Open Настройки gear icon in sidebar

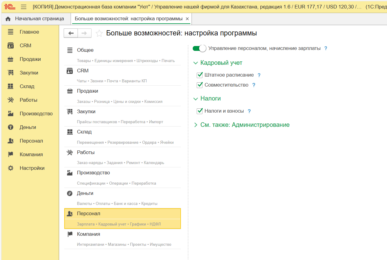[x=11, y=168]
